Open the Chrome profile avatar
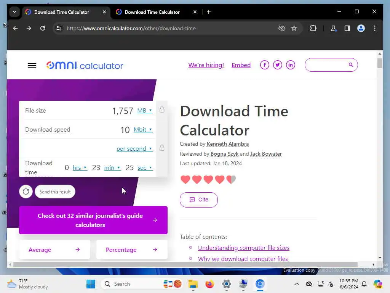This screenshot has height=293, width=390. coord(361,28)
